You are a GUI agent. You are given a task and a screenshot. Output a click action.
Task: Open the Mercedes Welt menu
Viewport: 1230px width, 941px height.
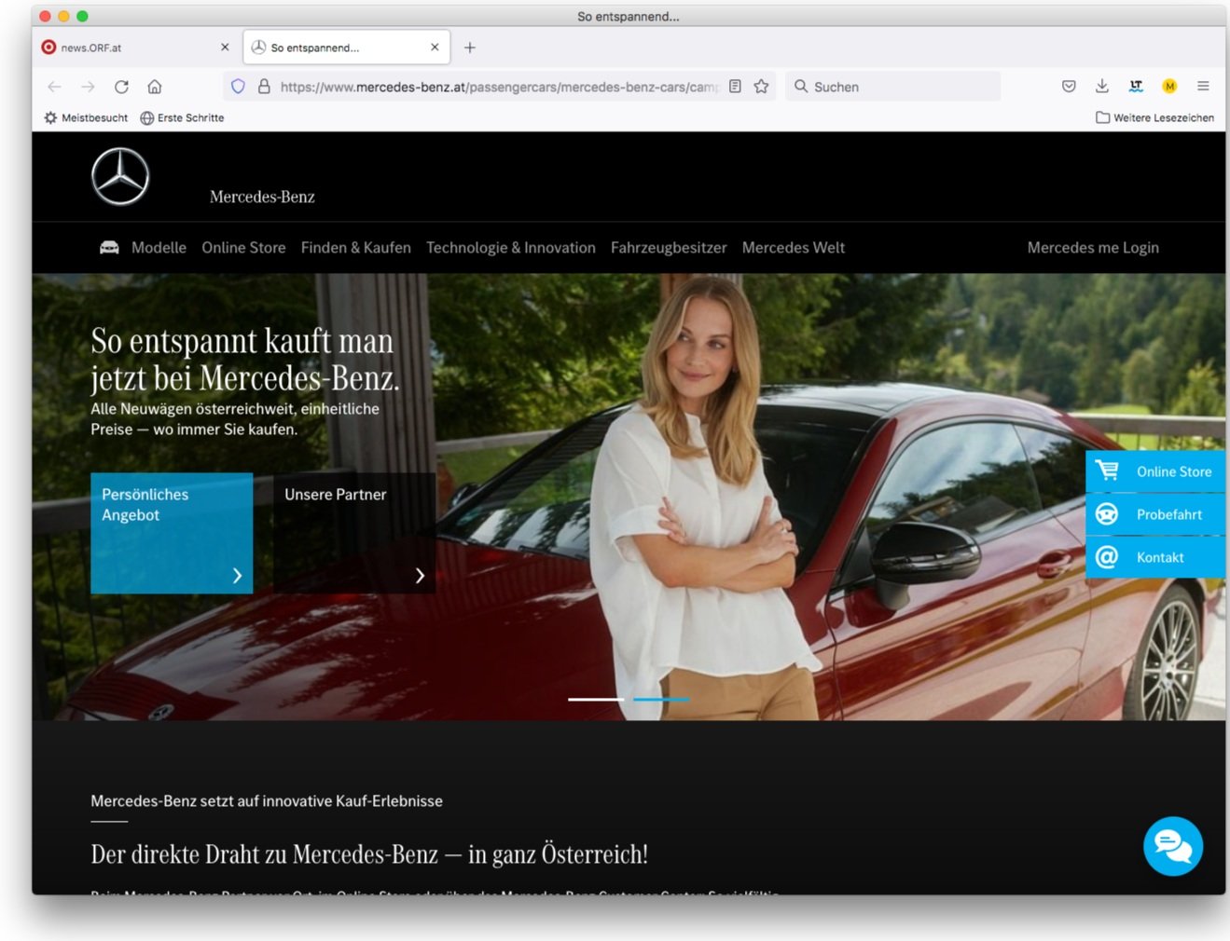tap(794, 248)
